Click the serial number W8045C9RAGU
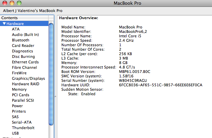Viewport: 212px width, 138px height. 133,80
